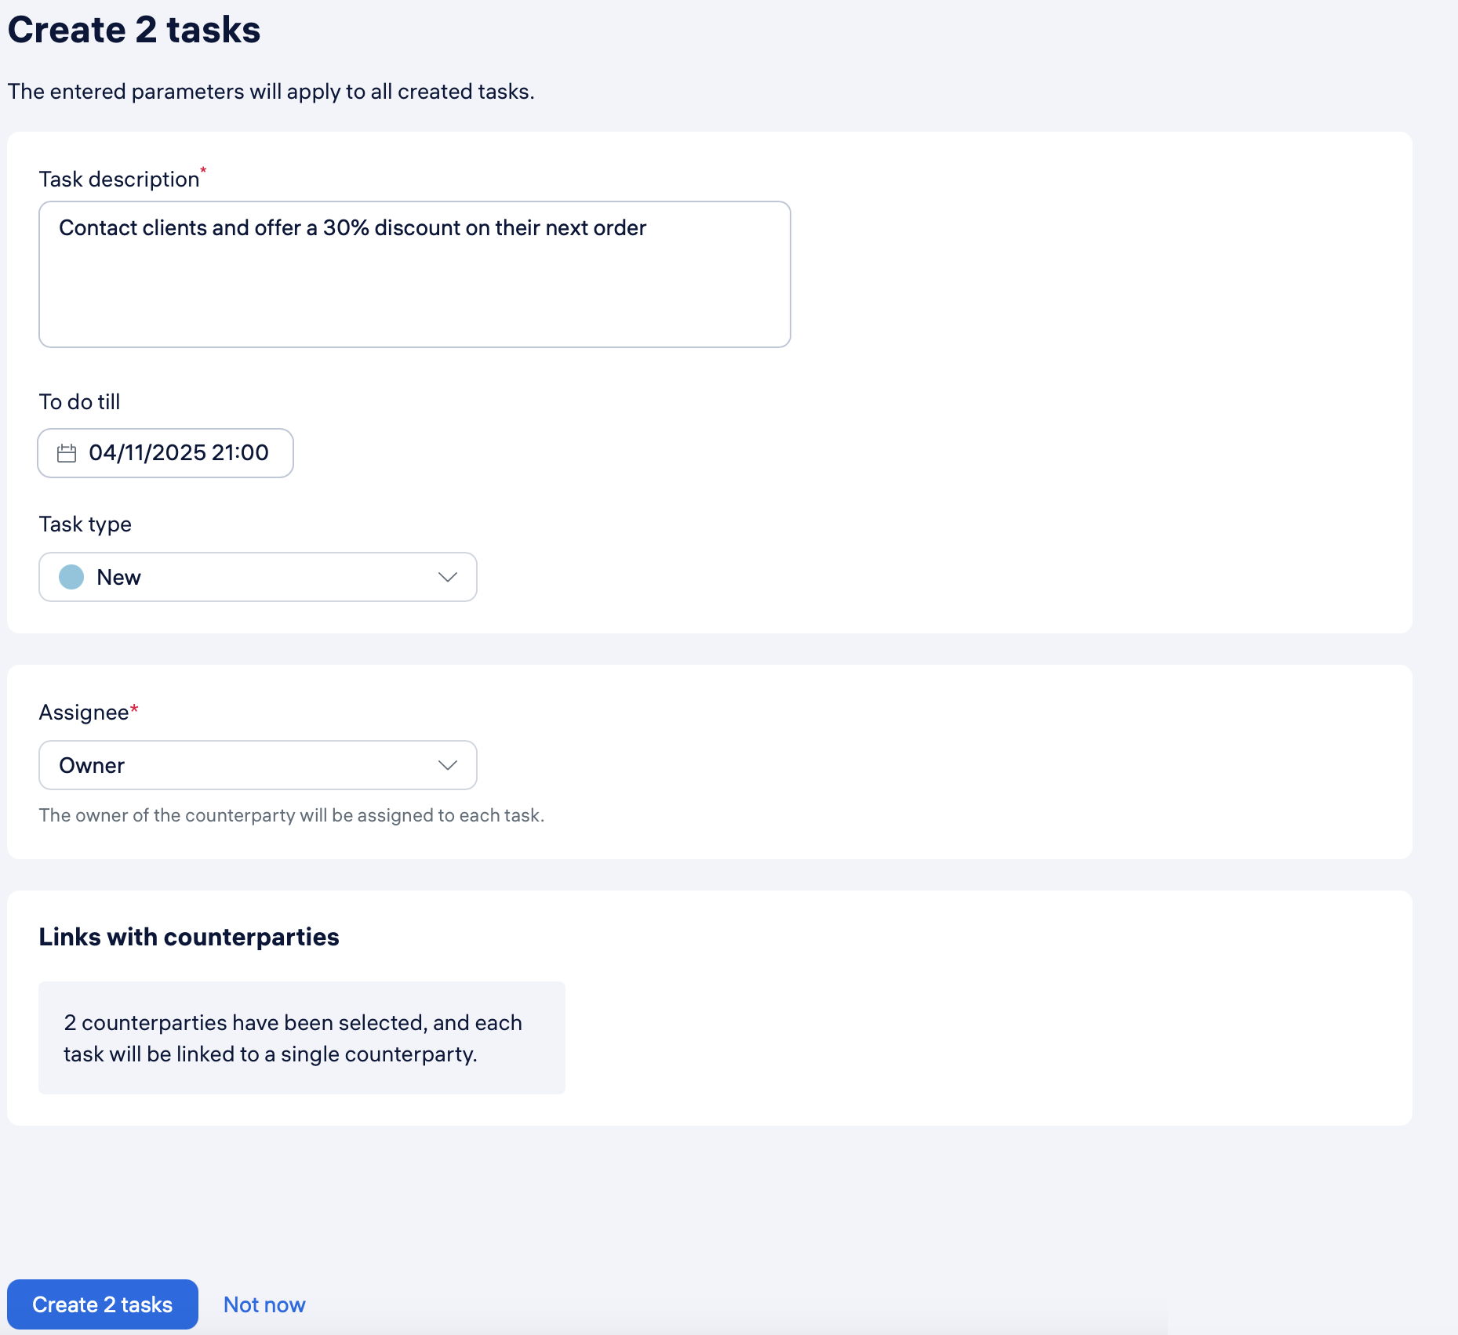Click the calendar icon in the date field

(x=67, y=453)
